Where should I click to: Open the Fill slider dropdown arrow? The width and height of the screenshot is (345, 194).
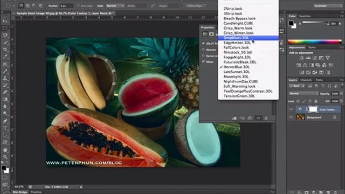click(x=341, y=101)
